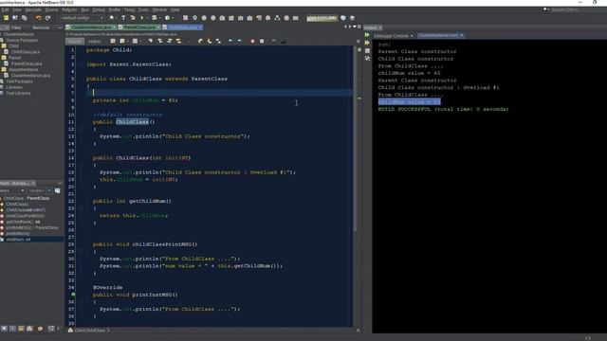The image size is (607, 341).
Task: Select the ChildClass.java editor tab
Action: [x=182, y=27]
